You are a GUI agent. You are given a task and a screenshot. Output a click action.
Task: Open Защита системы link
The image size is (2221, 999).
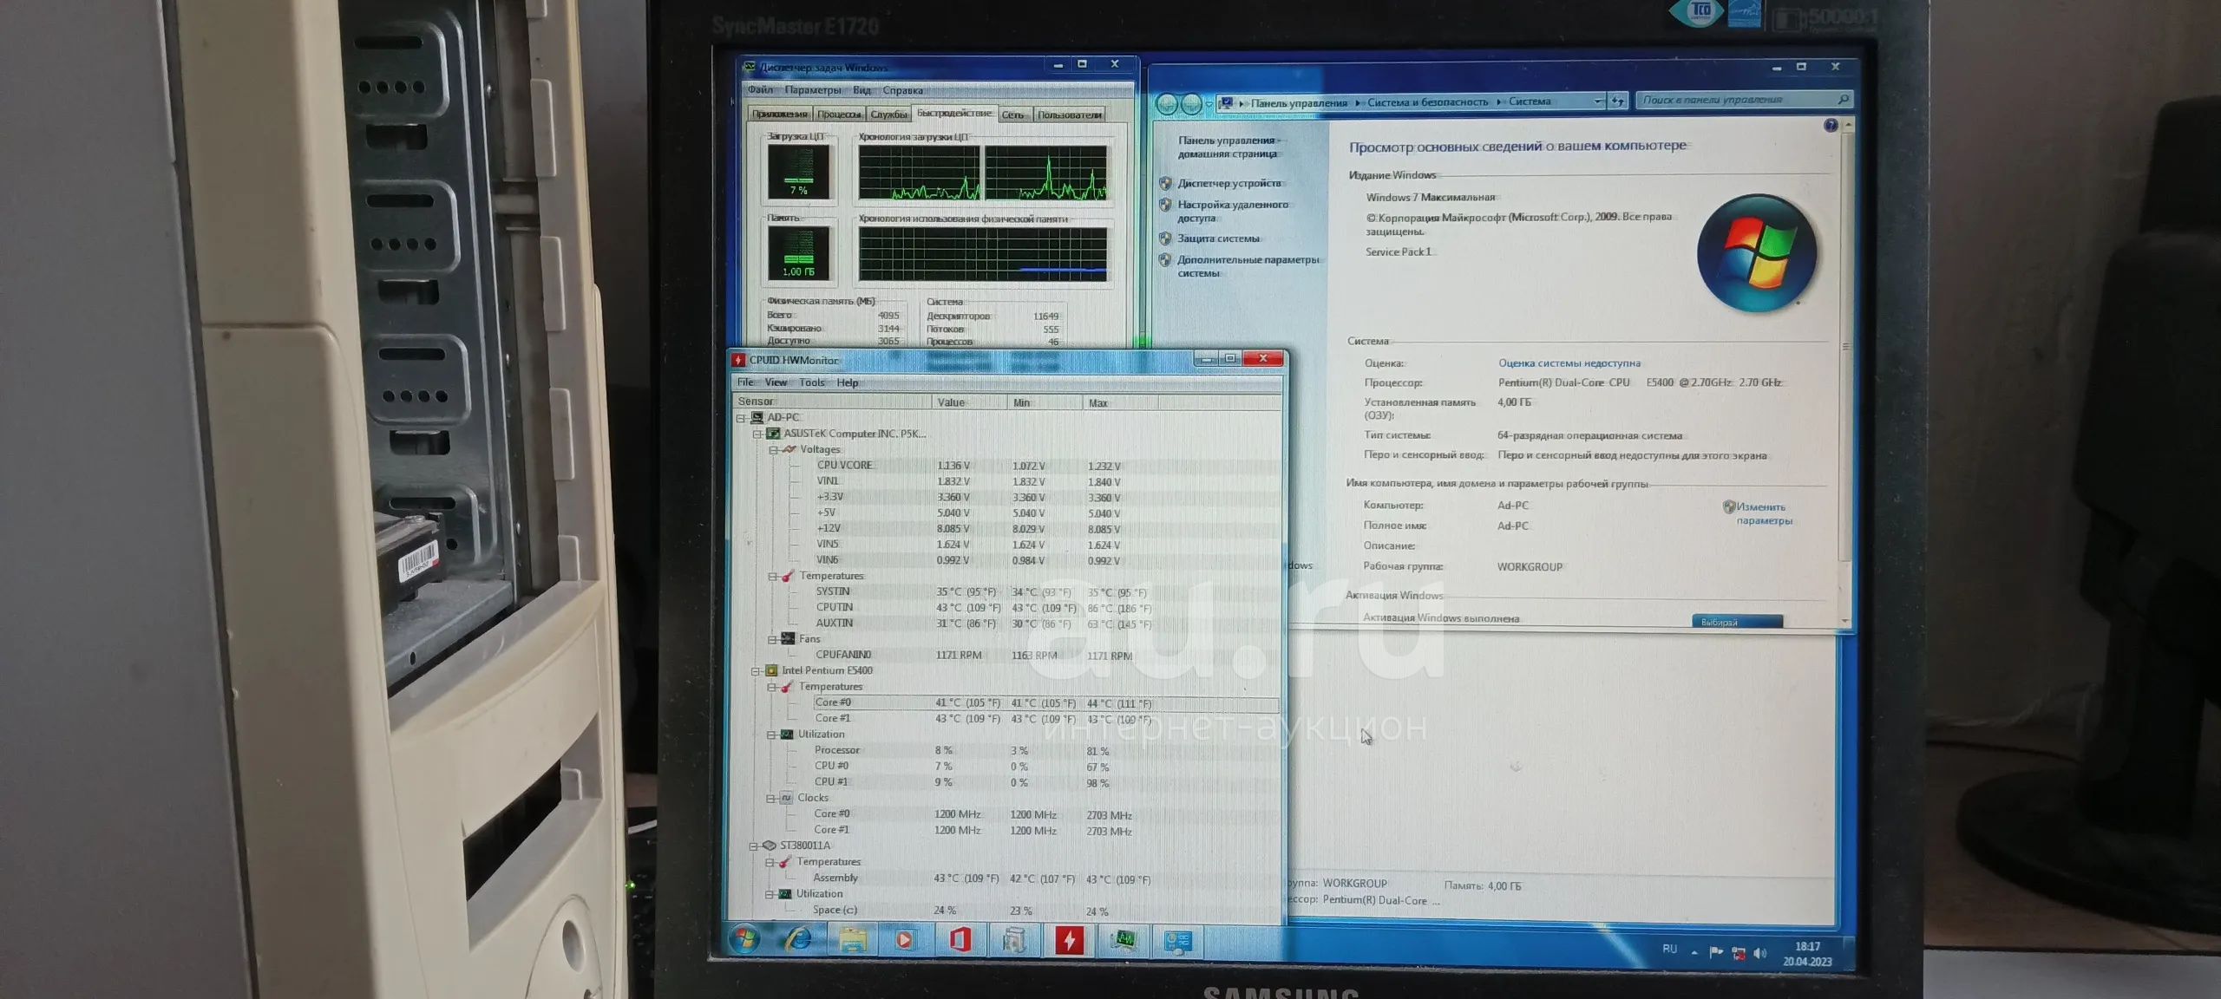(x=1218, y=238)
